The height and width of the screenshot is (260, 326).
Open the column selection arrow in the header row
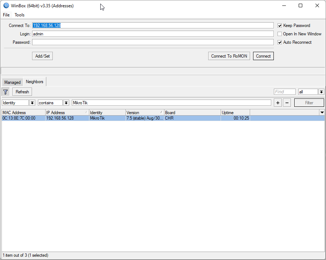click(322, 112)
